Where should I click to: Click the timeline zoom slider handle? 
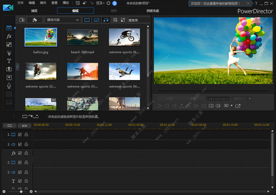[x=21, y=192]
